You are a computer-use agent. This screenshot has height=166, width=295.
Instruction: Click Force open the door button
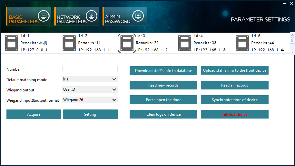pos(163,100)
